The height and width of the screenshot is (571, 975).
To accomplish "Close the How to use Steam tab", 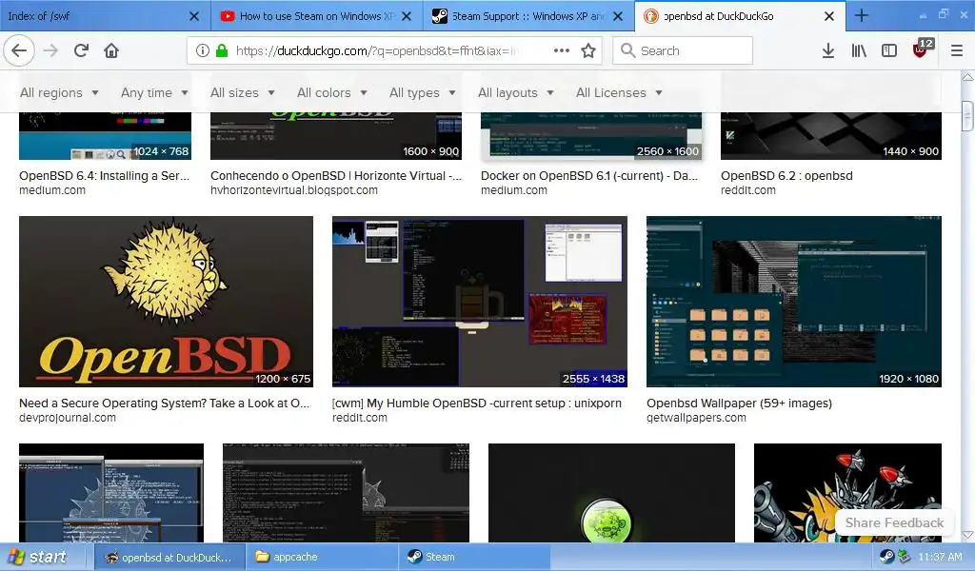I will 406,16.
